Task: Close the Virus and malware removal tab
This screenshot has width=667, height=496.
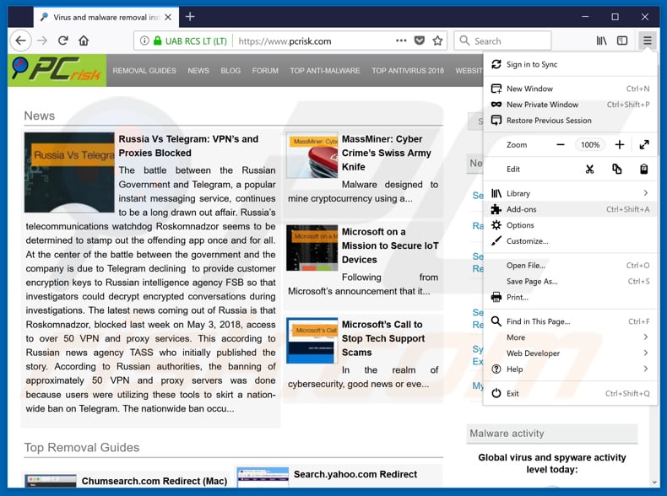Action: click(168, 18)
